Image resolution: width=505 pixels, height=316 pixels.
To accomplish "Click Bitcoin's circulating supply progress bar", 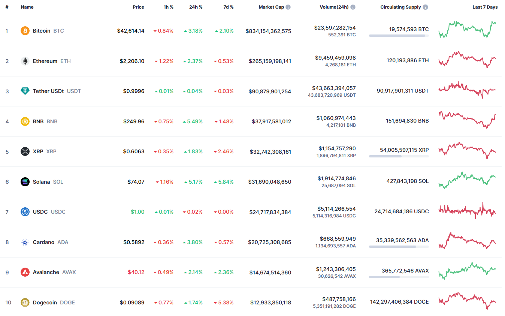I will pyautogui.click(x=399, y=36).
